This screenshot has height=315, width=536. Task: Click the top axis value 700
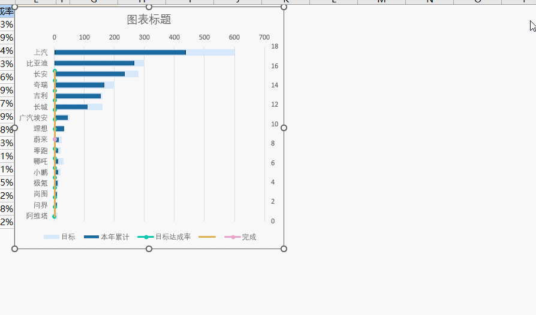tap(264, 37)
